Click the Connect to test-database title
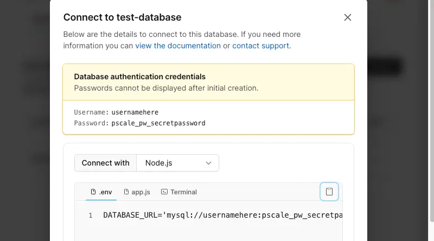This screenshot has height=241, width=434. pos(122,17)
